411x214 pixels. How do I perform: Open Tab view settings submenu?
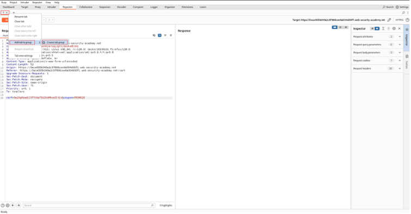tap(25, 56)
